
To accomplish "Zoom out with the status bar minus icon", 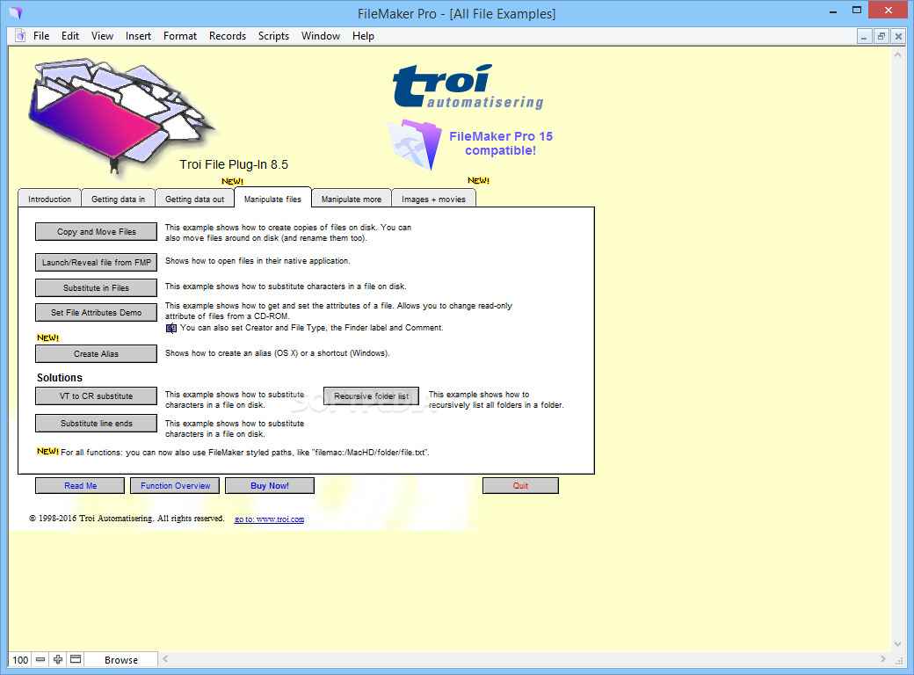I will pos(40,659).
